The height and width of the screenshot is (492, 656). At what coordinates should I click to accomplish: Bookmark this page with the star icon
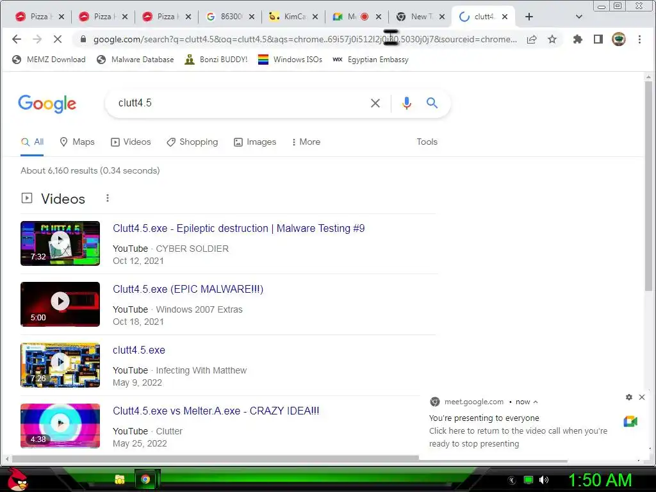pyautogui.click(x=552, y=39)
